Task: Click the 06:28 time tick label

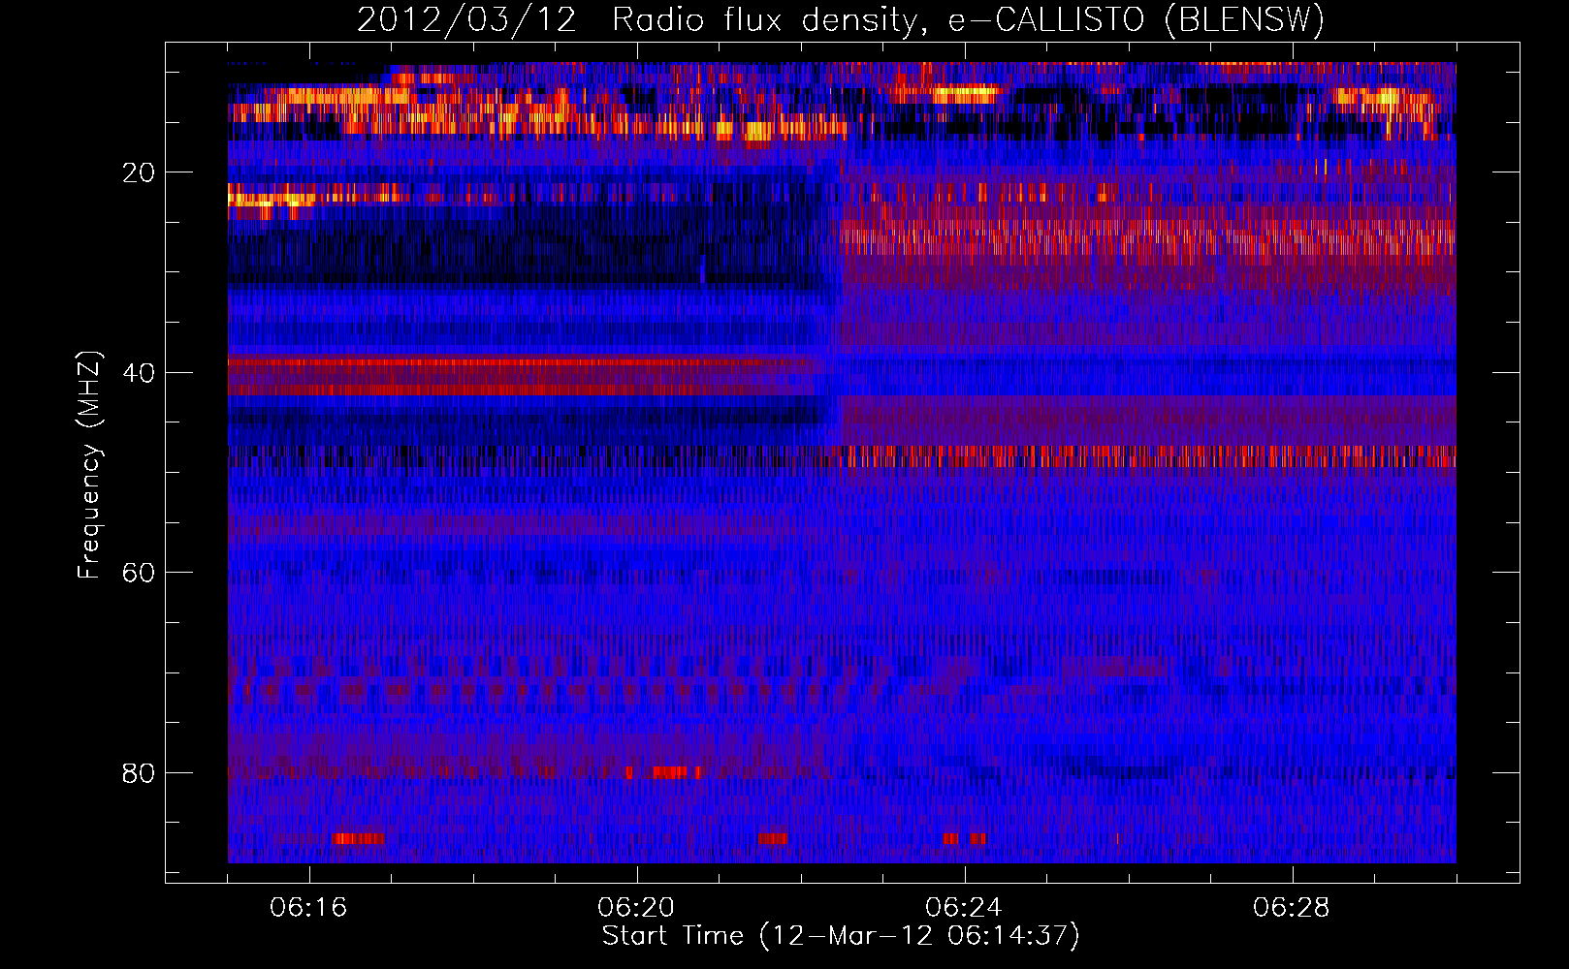Action: pos(1292,908)
